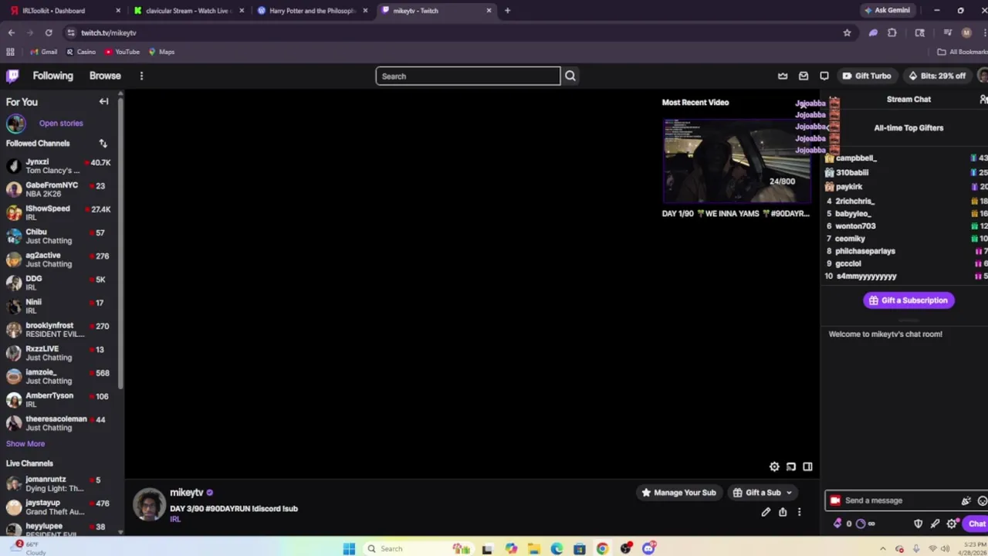The height and width of the screenshot is (556, 988).
Task: Click the Gift Turbo button
Action: pyautogui.click(x=866, y=76)
